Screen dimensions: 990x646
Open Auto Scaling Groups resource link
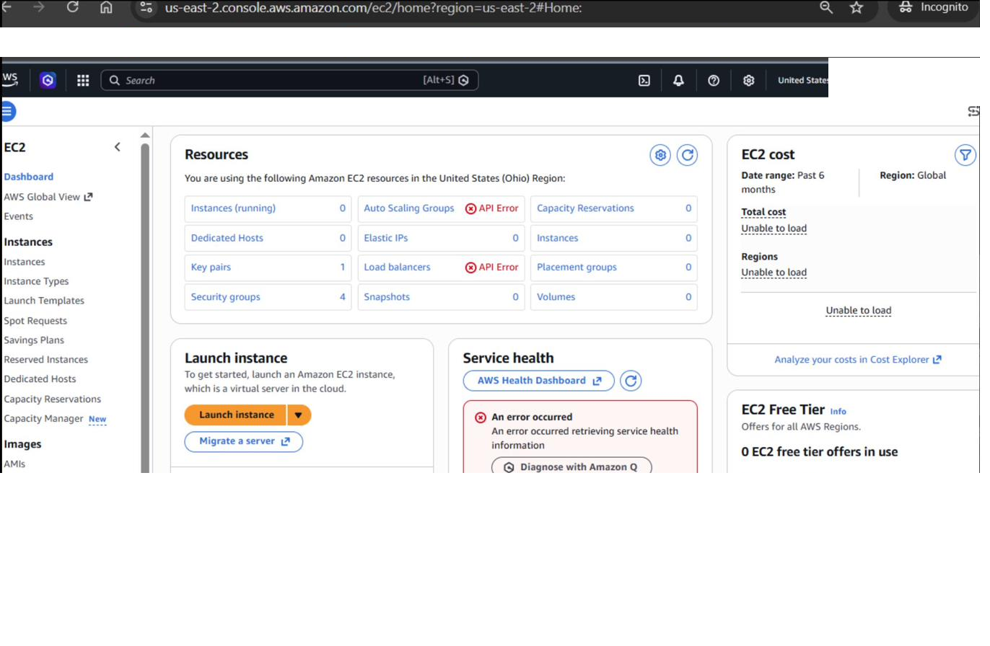pyautogui.click(x=409, y=208)
